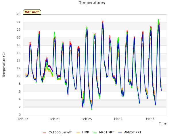Image resolution: width=184 pixels, height=138 pixels.
Task: Click the orange HMP legend marker
Action: 78,133
